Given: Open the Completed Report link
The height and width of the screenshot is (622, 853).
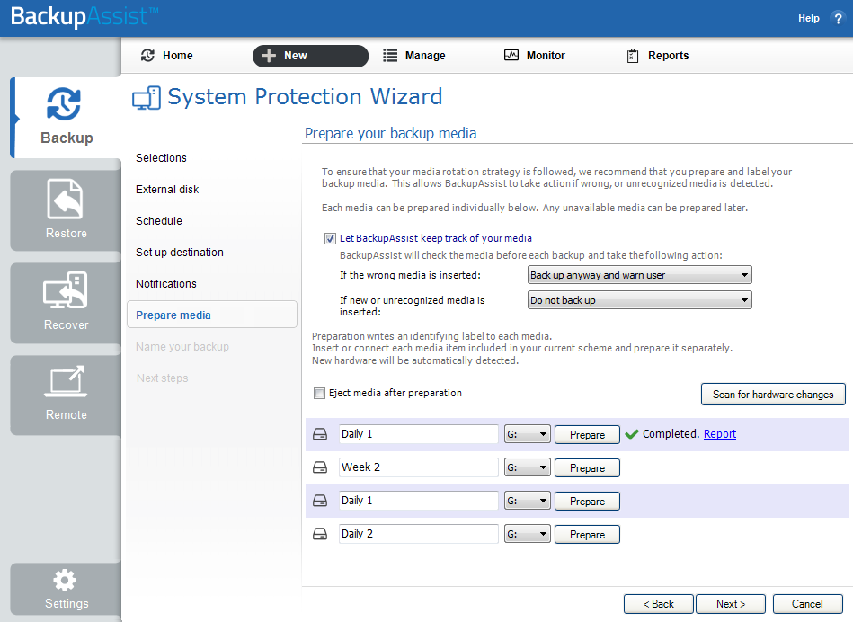Looking at the screenshot, I should [720, 434].
